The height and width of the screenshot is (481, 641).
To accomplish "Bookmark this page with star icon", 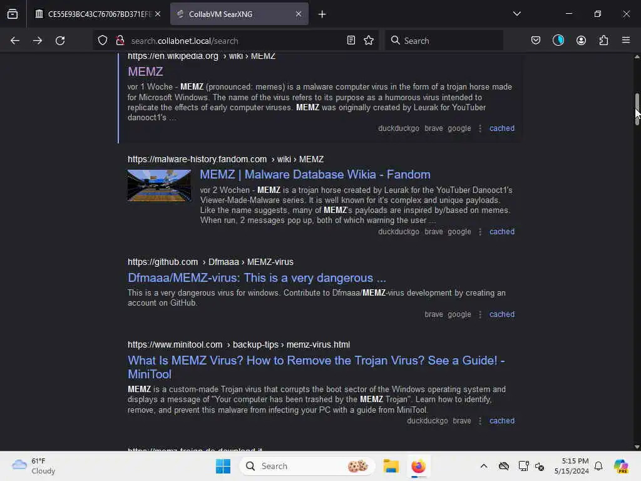I will pyautogui.click(x=369, y=40).
